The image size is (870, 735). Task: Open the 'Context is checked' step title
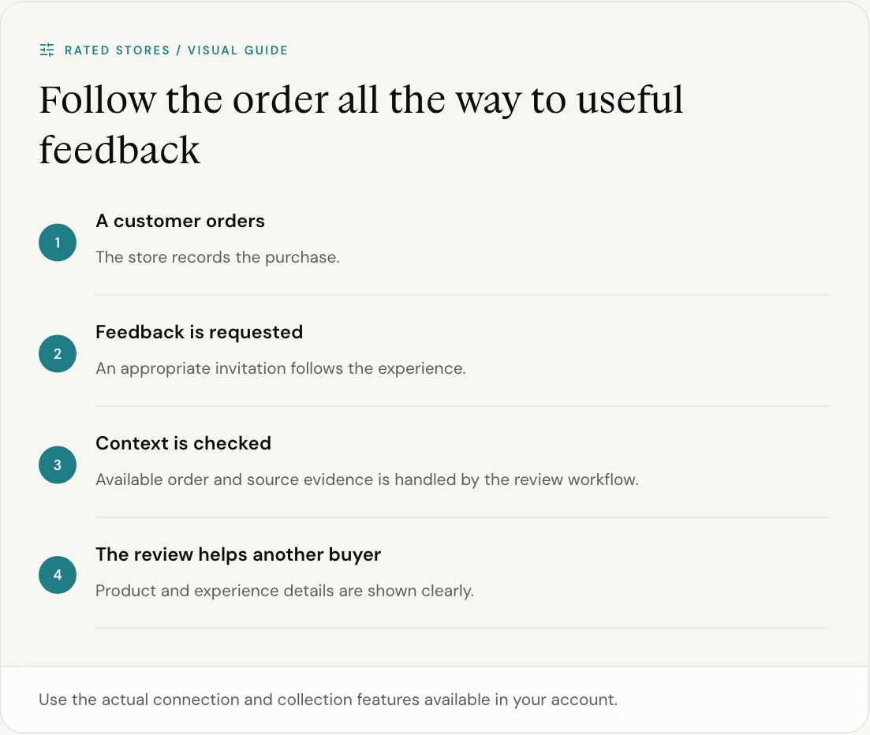[x=184, y=443]
